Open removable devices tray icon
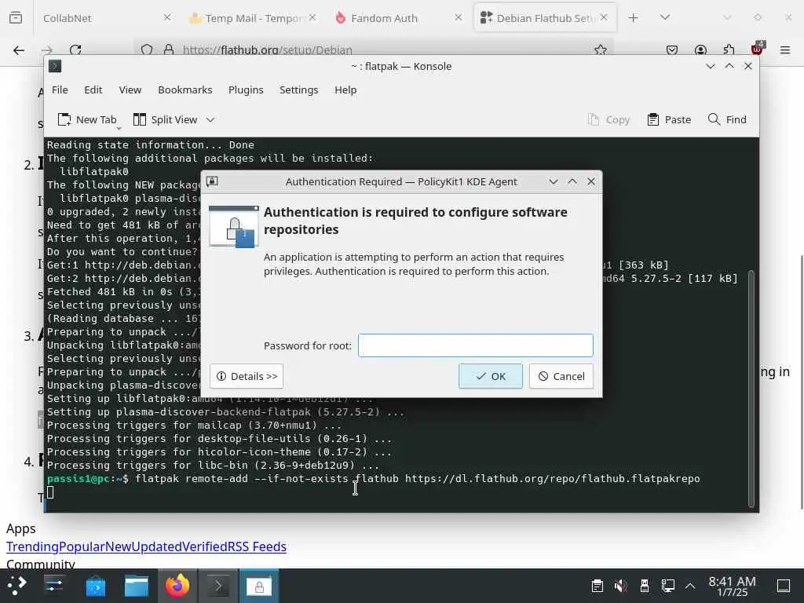Screen dimensions: 804x603 pyautogui.click(x=645, y=585)
